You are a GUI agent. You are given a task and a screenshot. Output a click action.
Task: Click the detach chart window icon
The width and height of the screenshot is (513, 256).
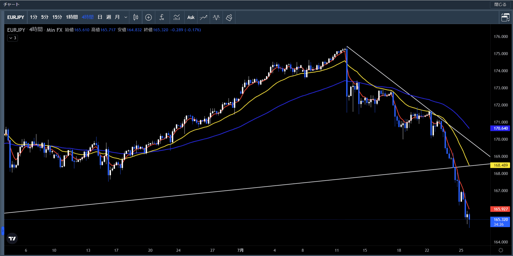point(505,17)
